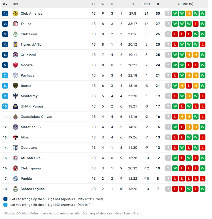The height and width of the screenshot is (219, 212).
Task: Open the Monterrey club logo
Action: coord(15,96)
